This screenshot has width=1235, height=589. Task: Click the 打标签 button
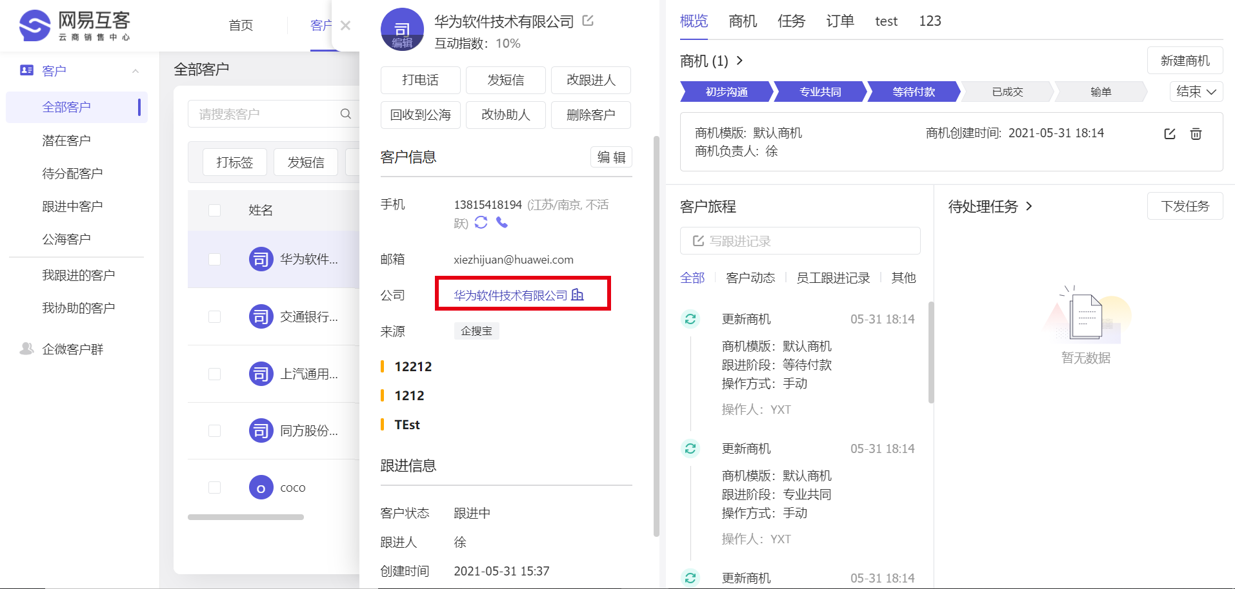[x=235, y=162]
